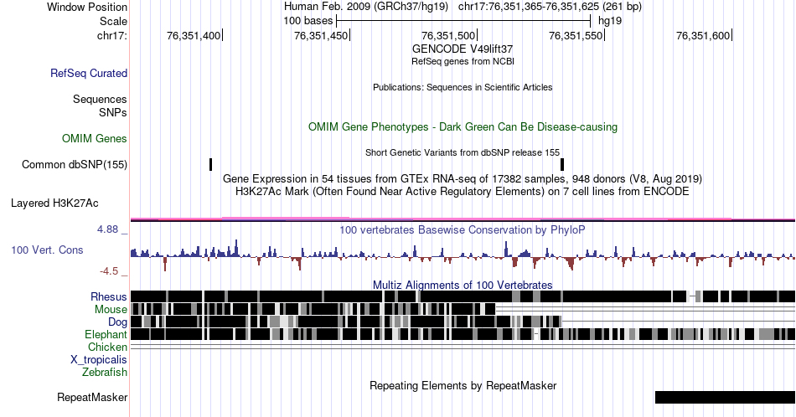The width and height of the screenshot is (796, 417).
Task: Select the Dog alignment label
Action: click(x=117, y=322)
